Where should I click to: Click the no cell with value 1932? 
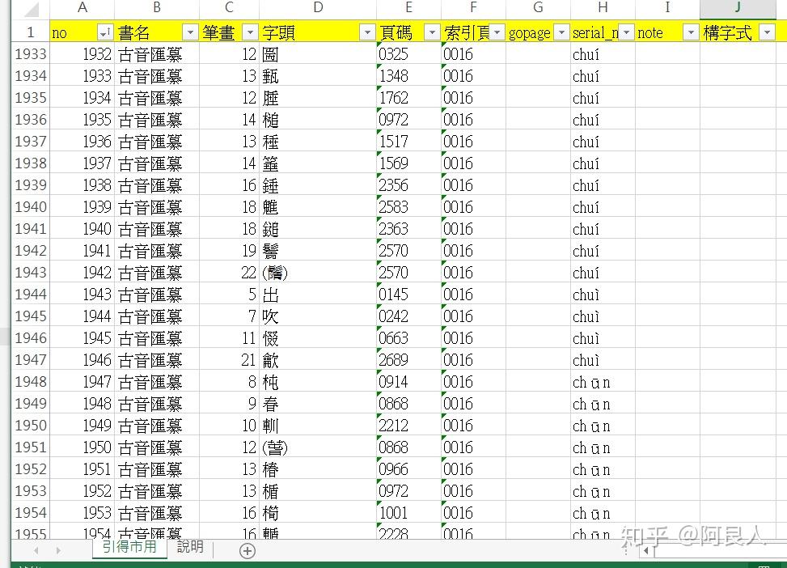tap(83, 53)
